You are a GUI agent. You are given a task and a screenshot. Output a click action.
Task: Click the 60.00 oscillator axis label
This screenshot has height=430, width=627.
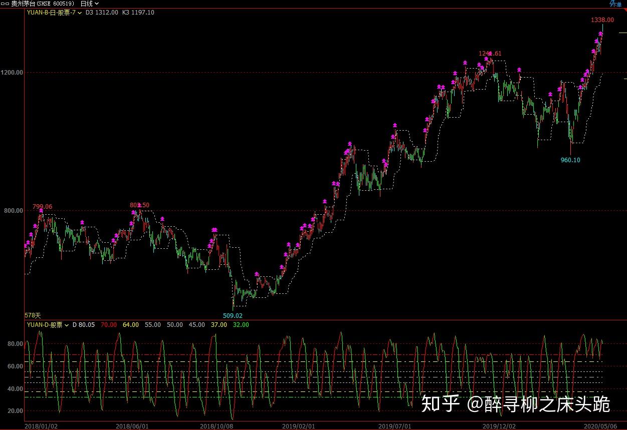(14, 366)
